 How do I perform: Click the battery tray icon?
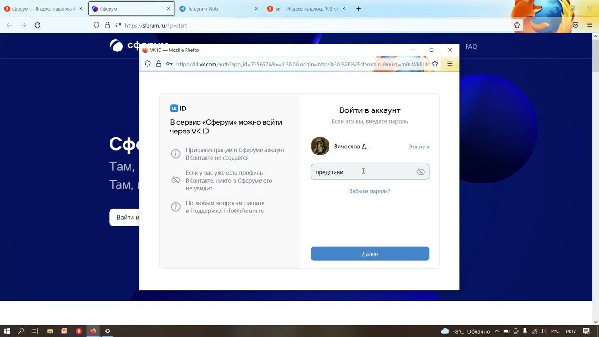(x=506, y=331)
